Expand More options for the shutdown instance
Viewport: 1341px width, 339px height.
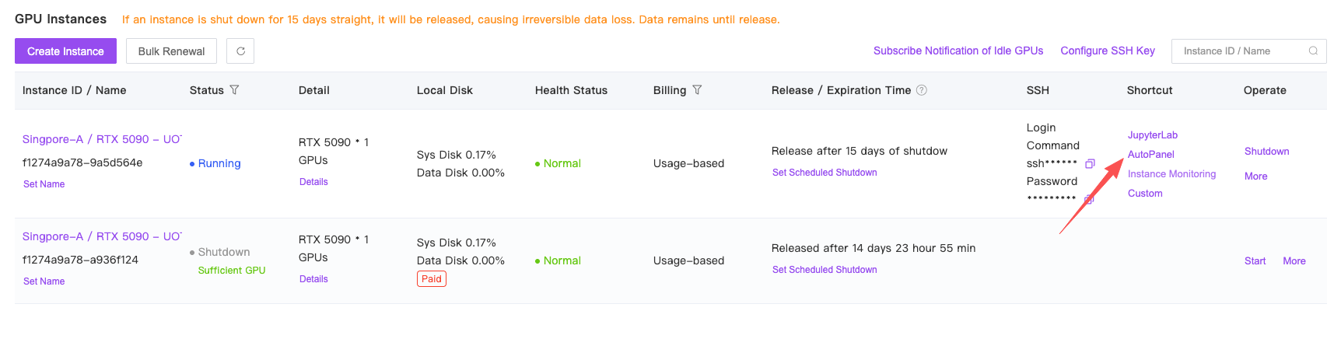pos(1294,261)
